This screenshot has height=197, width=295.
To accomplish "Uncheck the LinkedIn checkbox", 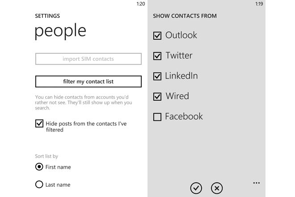I will (x=157, y=77).
